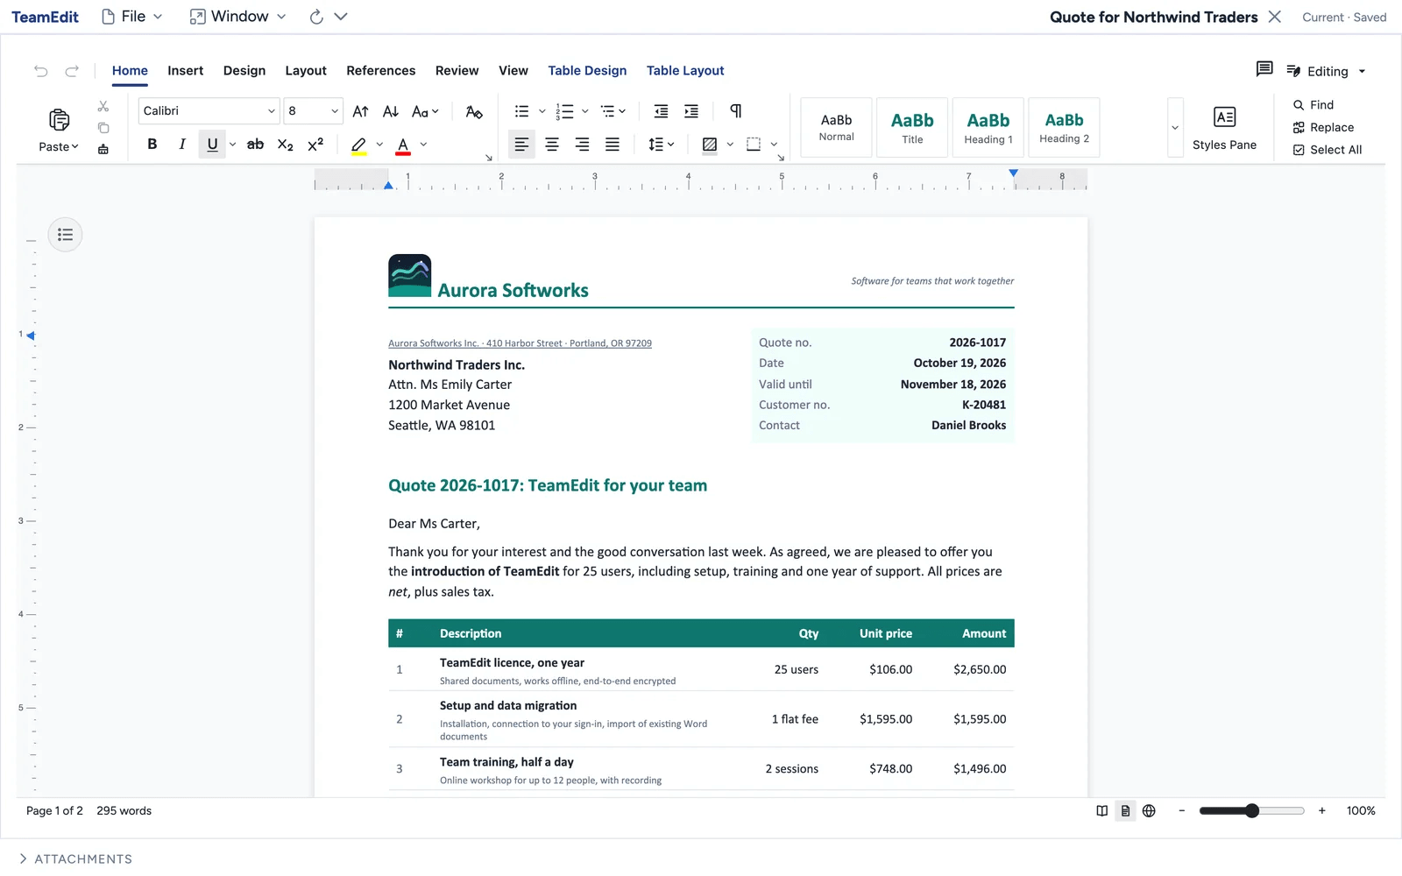Open the Paste options dropdown
Viewport: 1402px width, 876px height.
59,147
